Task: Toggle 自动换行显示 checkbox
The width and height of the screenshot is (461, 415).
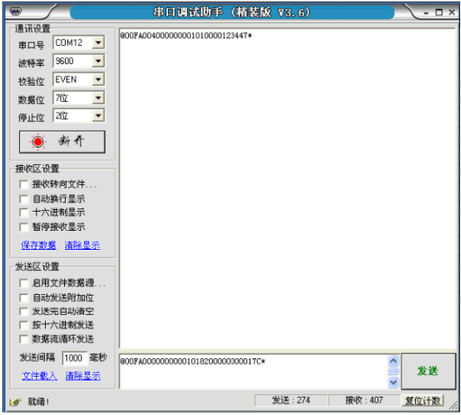Action: pyautogui.click(x=24, y=199)
